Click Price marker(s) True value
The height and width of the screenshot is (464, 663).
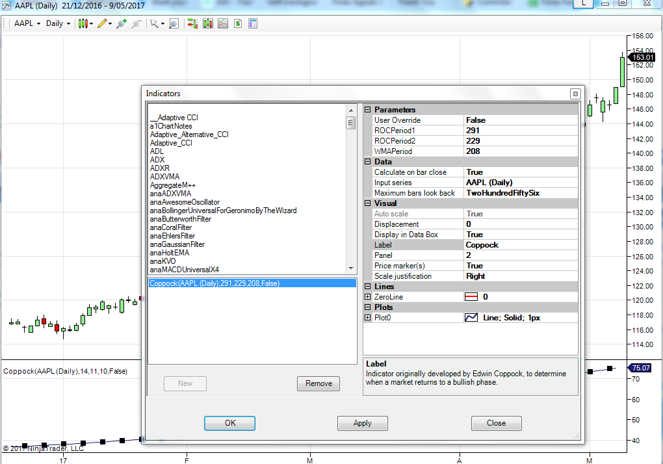(x=521, y=266)
